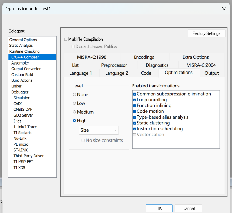Uncheck Loop unrolling transformation
The image size is (232, 213).
point(135,100)
